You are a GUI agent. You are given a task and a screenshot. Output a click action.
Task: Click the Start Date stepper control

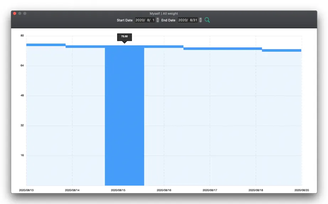[x=158, y=20]
